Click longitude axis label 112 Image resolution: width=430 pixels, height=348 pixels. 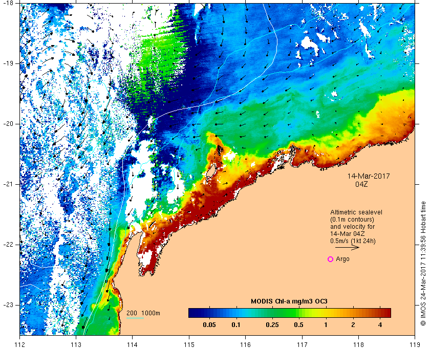pos(20,344)
